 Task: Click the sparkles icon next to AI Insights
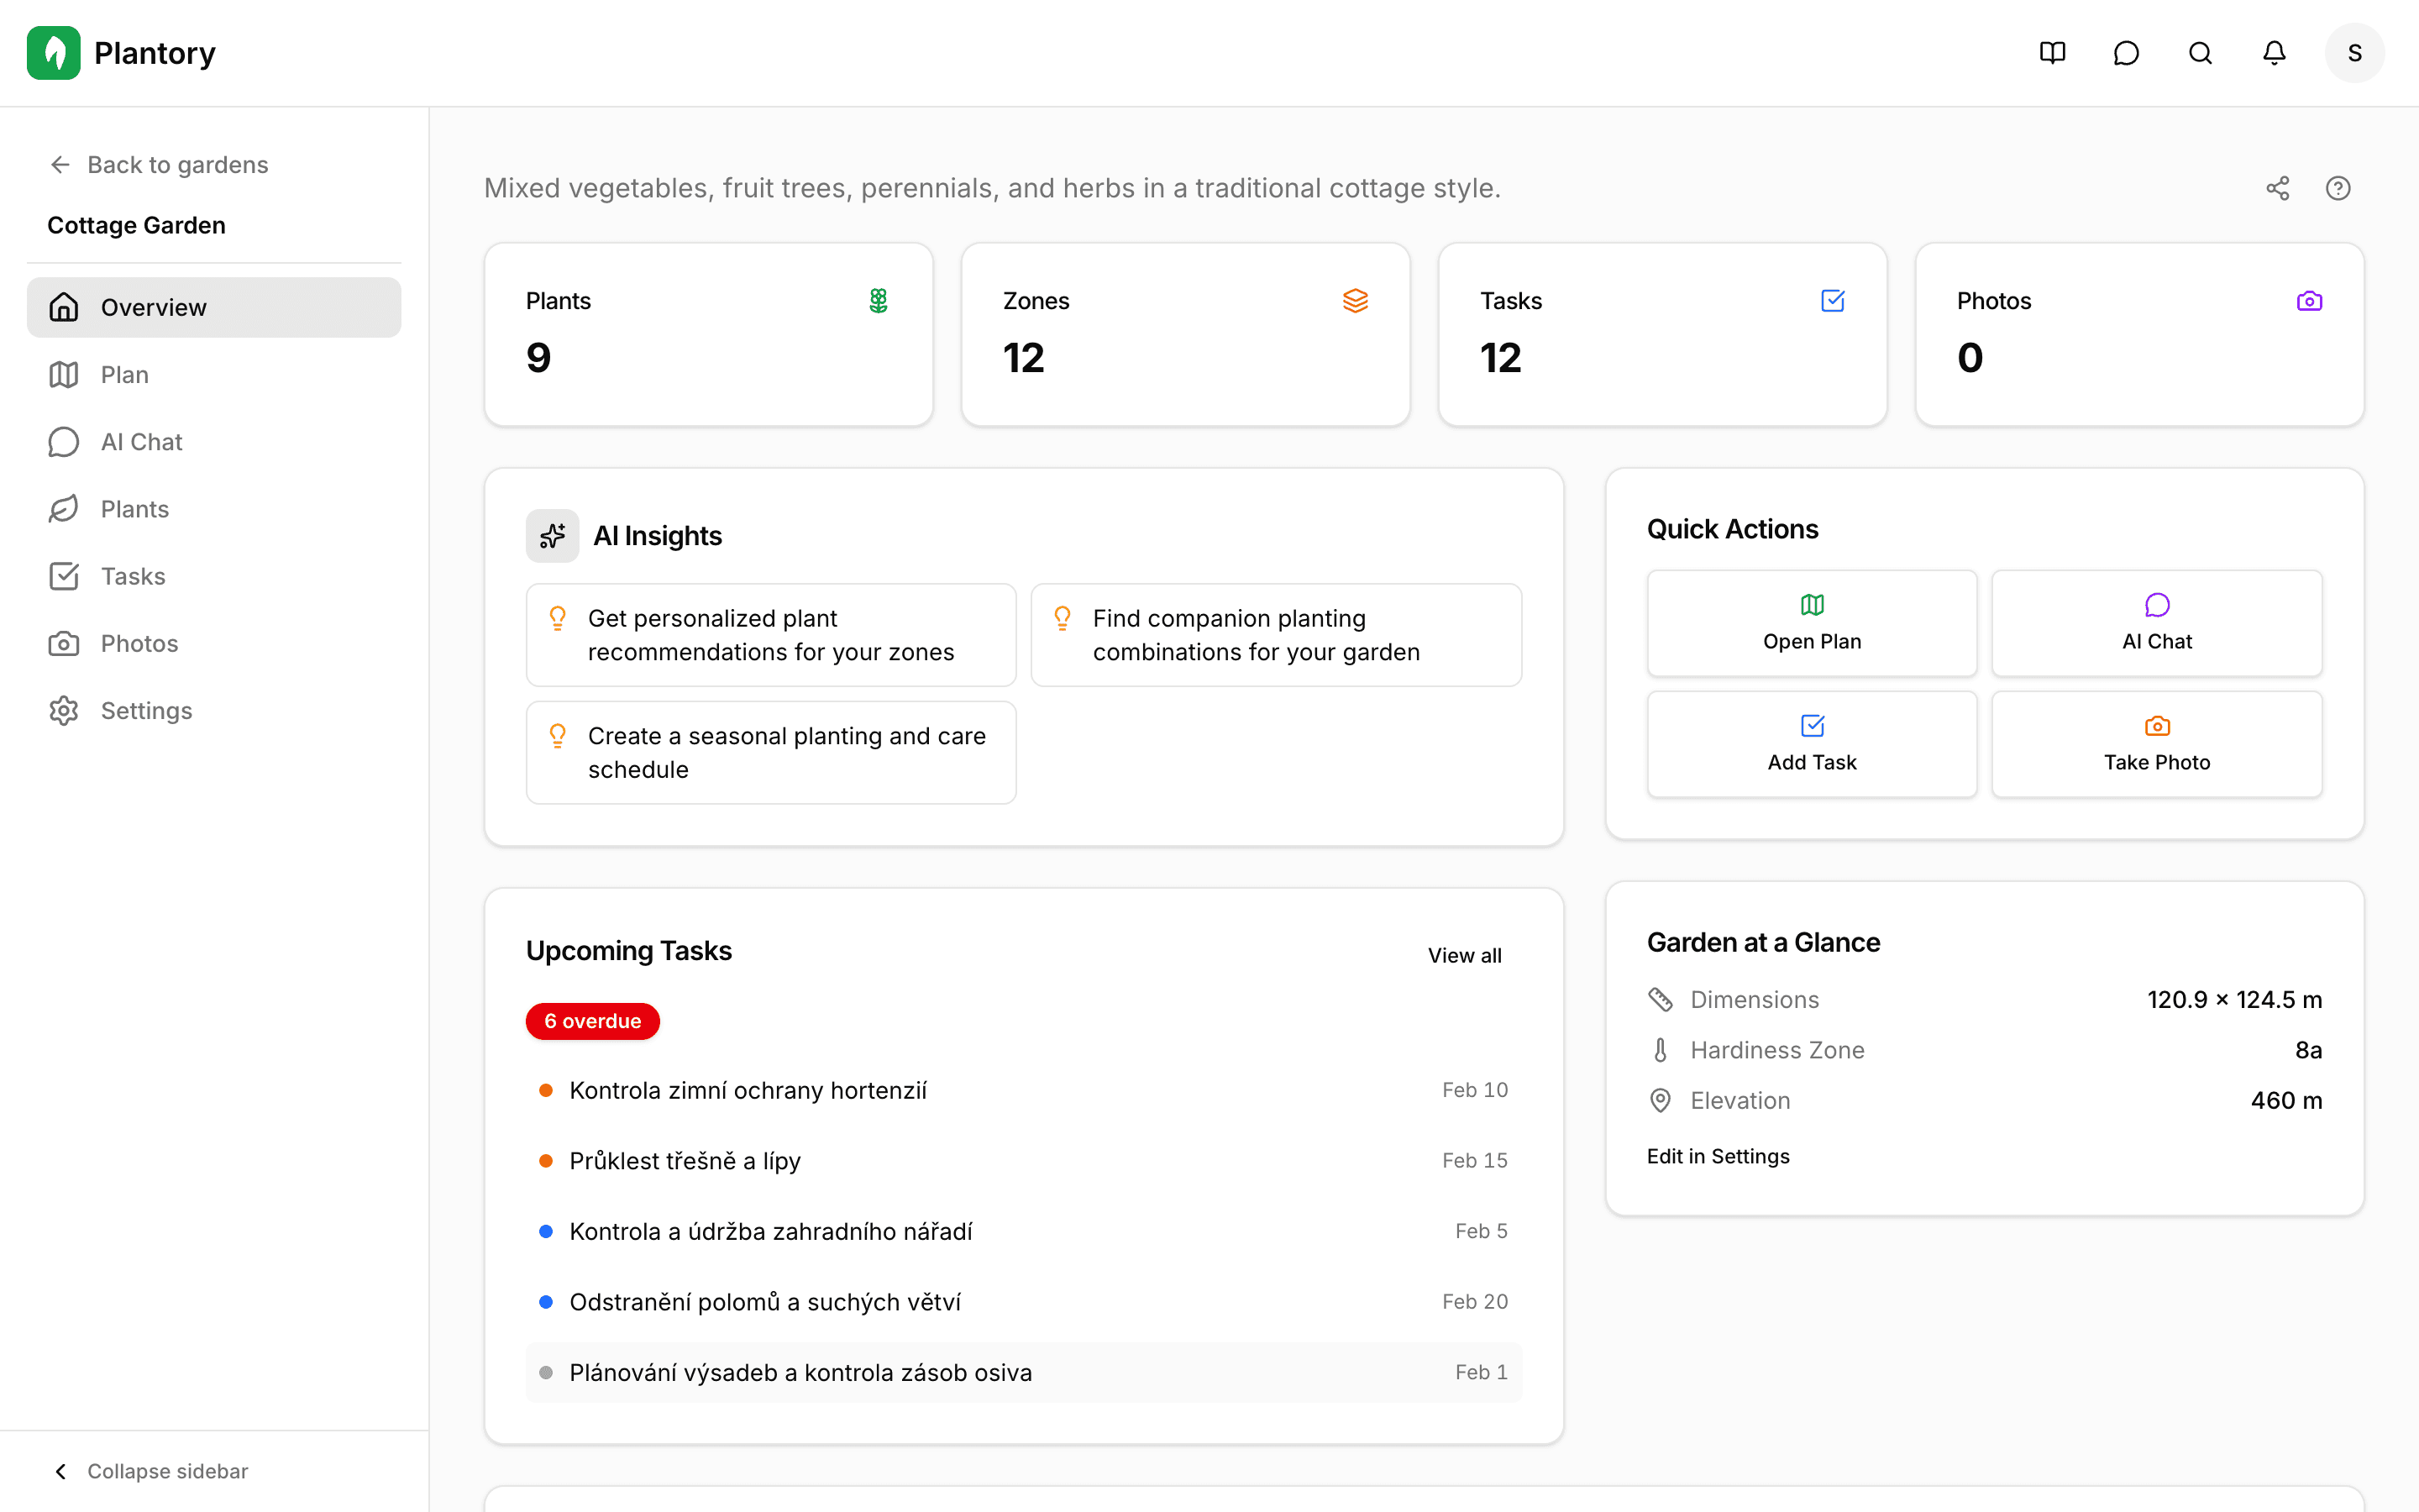[552, 535]
